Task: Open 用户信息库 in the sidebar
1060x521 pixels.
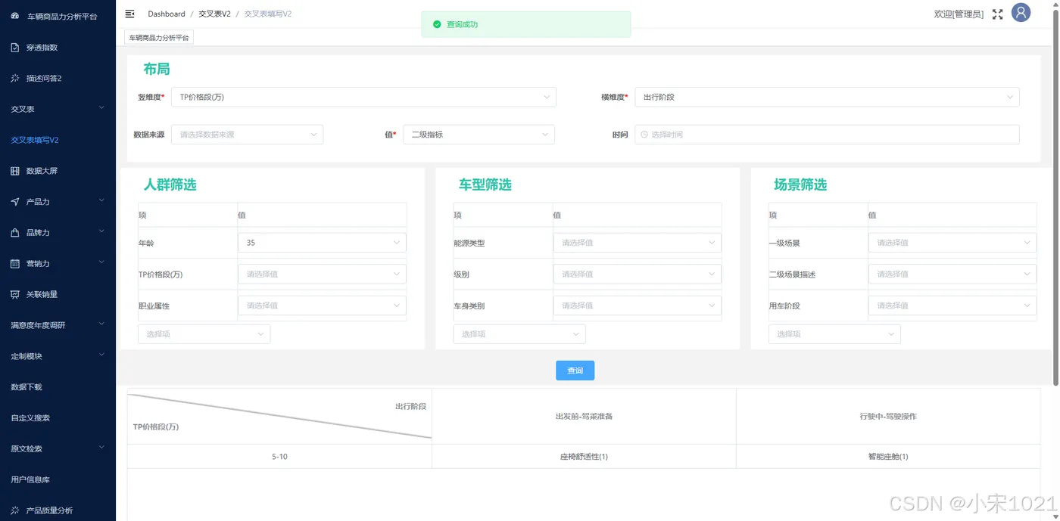Action: coord(58,479)
